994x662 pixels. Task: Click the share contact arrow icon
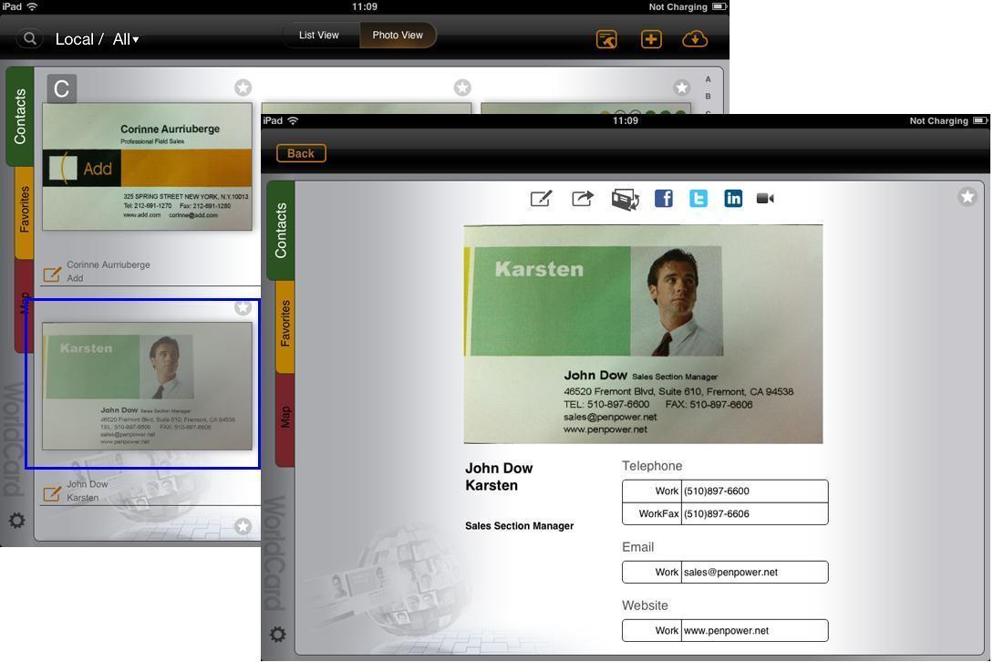tap(583, 199)
